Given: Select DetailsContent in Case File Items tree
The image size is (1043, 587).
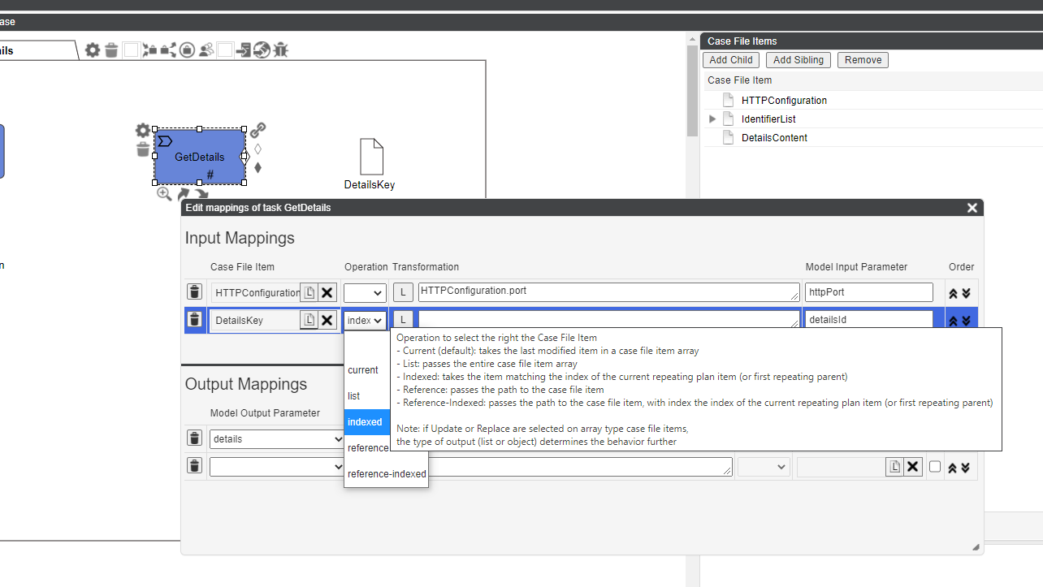Looking at the screenshot, I should point(774,138).
